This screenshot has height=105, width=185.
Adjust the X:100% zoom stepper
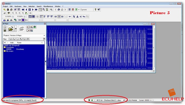pos(13,17)
